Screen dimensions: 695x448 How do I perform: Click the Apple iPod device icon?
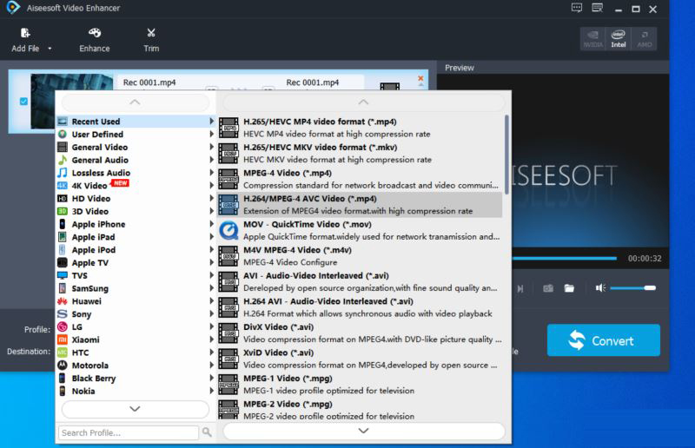click(63, 250)
